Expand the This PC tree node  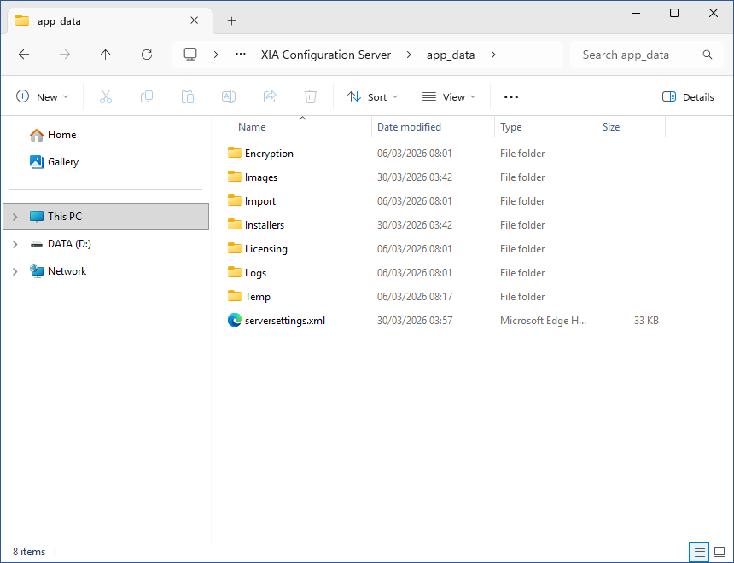point(15,217)
